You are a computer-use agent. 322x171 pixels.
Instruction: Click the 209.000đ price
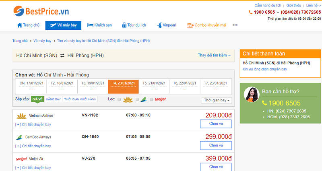pyautogui.click(x=219, y=115)
